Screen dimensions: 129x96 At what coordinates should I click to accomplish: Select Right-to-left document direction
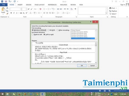coord(33,35)
